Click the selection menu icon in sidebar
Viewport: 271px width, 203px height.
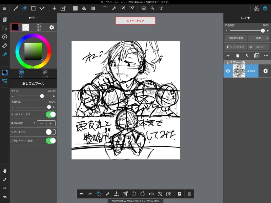[5, 28]
